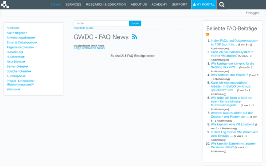Open RESEARCH & EDUCATION menu
266x166 pixels.
click(x=106, y=4)
